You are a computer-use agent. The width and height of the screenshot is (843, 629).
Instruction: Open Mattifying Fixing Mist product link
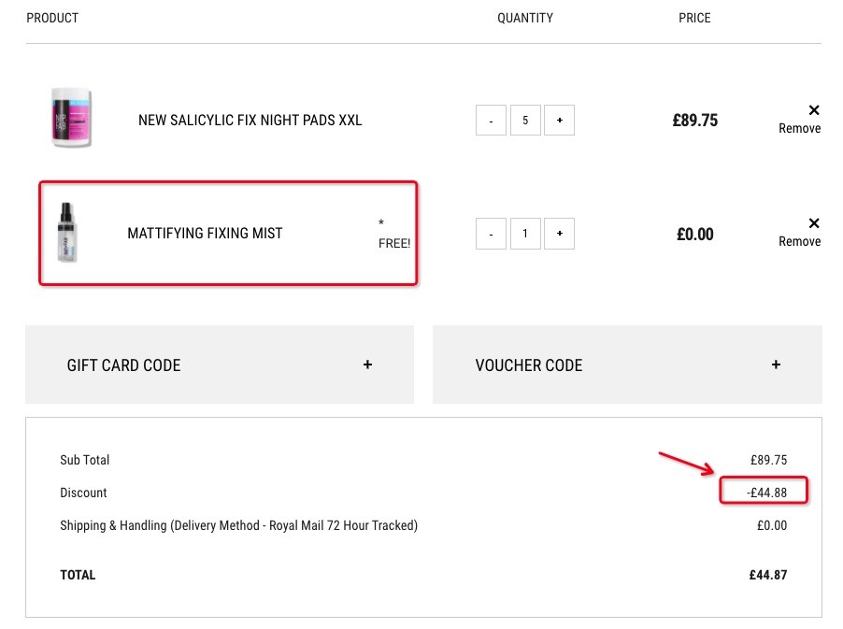coord(205,234)
